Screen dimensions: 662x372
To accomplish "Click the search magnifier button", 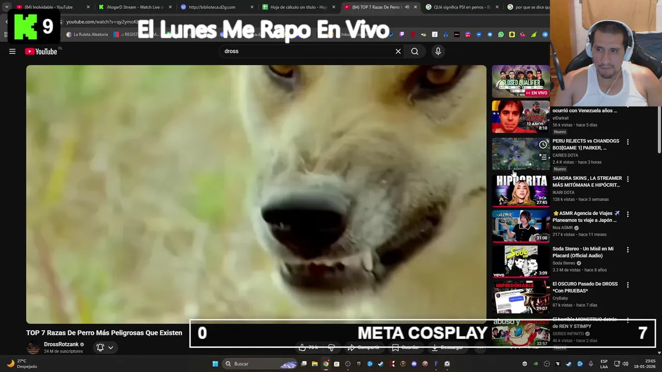I will (x=415, y=51).
